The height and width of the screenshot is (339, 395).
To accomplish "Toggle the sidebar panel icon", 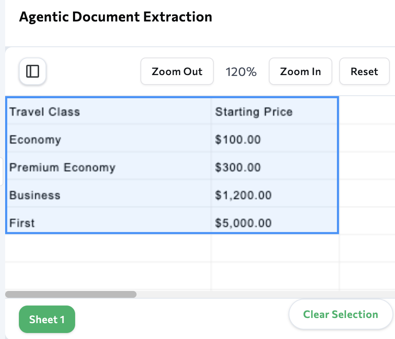I will coord(33,71).
